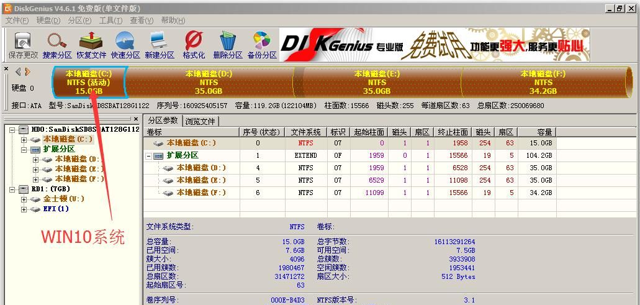Screen dimensions: 640x305
Task: Open the 备份分区 backup partition tool
Action: [x=261, y=41]
